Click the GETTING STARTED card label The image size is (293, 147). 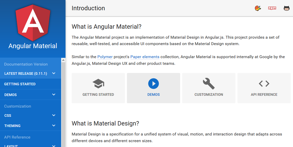98,95
